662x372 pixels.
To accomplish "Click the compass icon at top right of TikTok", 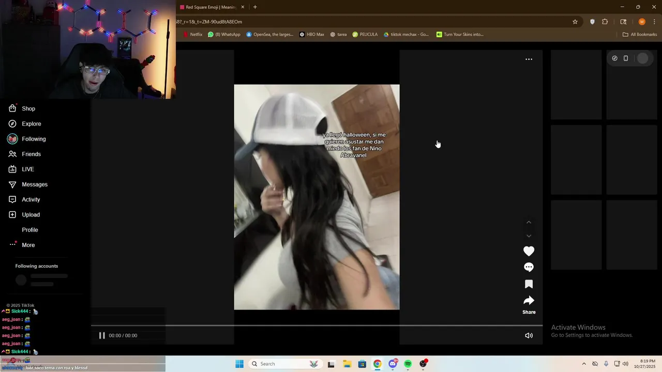I will (x=614, y=58).
